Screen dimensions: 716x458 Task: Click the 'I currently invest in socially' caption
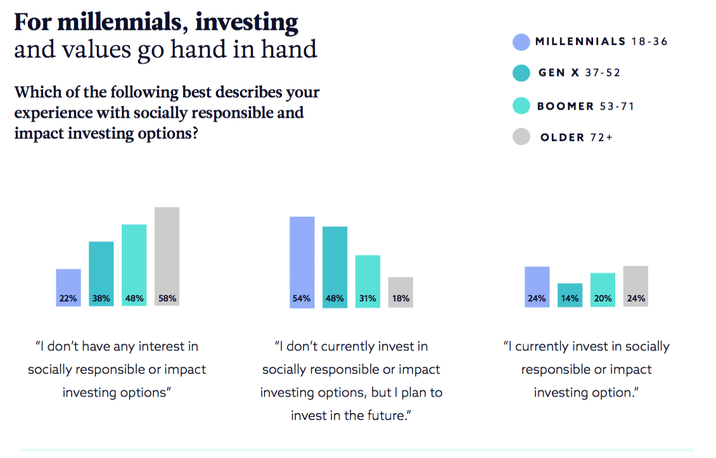(586, 369)
